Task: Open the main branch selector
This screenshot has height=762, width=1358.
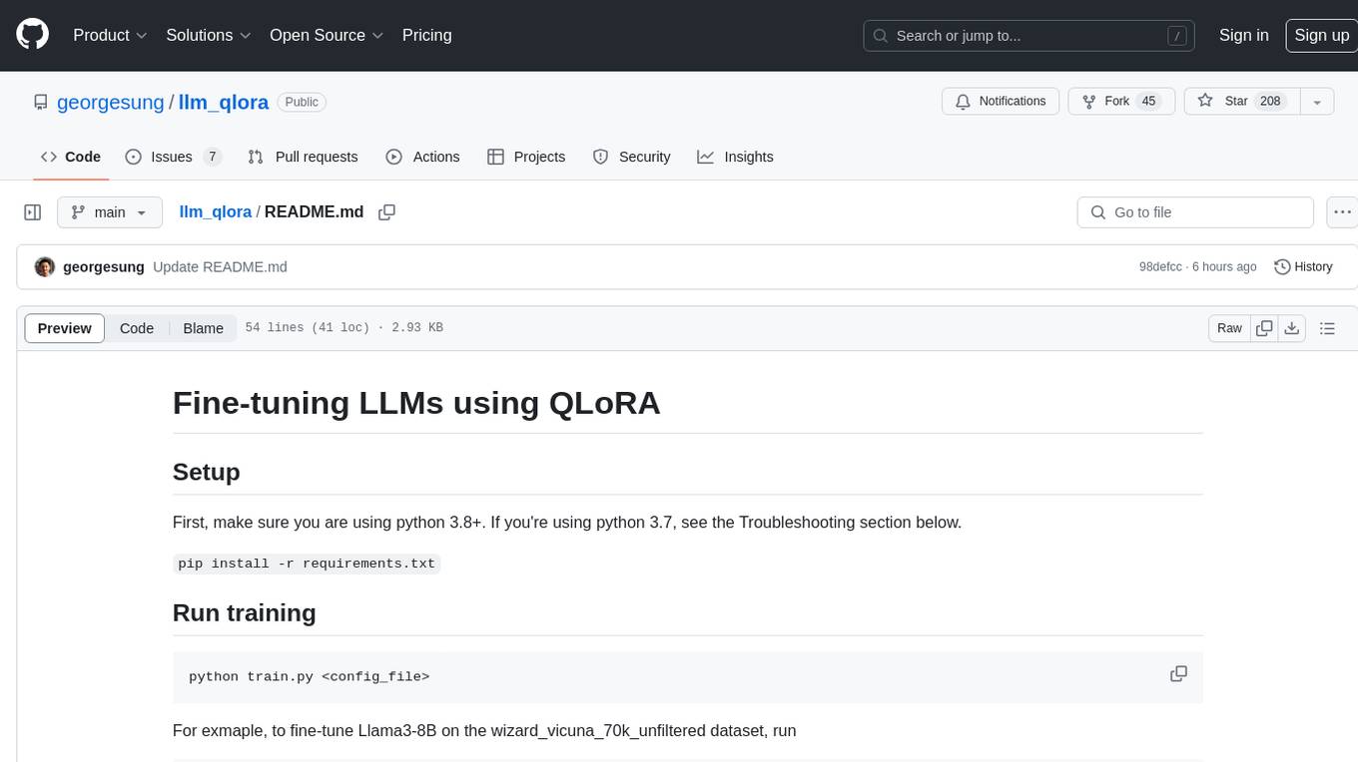Action: click(x=109, y=212)
